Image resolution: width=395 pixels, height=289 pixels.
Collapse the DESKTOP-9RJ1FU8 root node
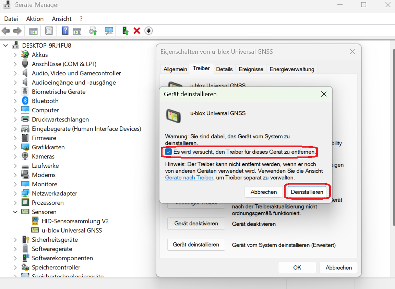5,46
